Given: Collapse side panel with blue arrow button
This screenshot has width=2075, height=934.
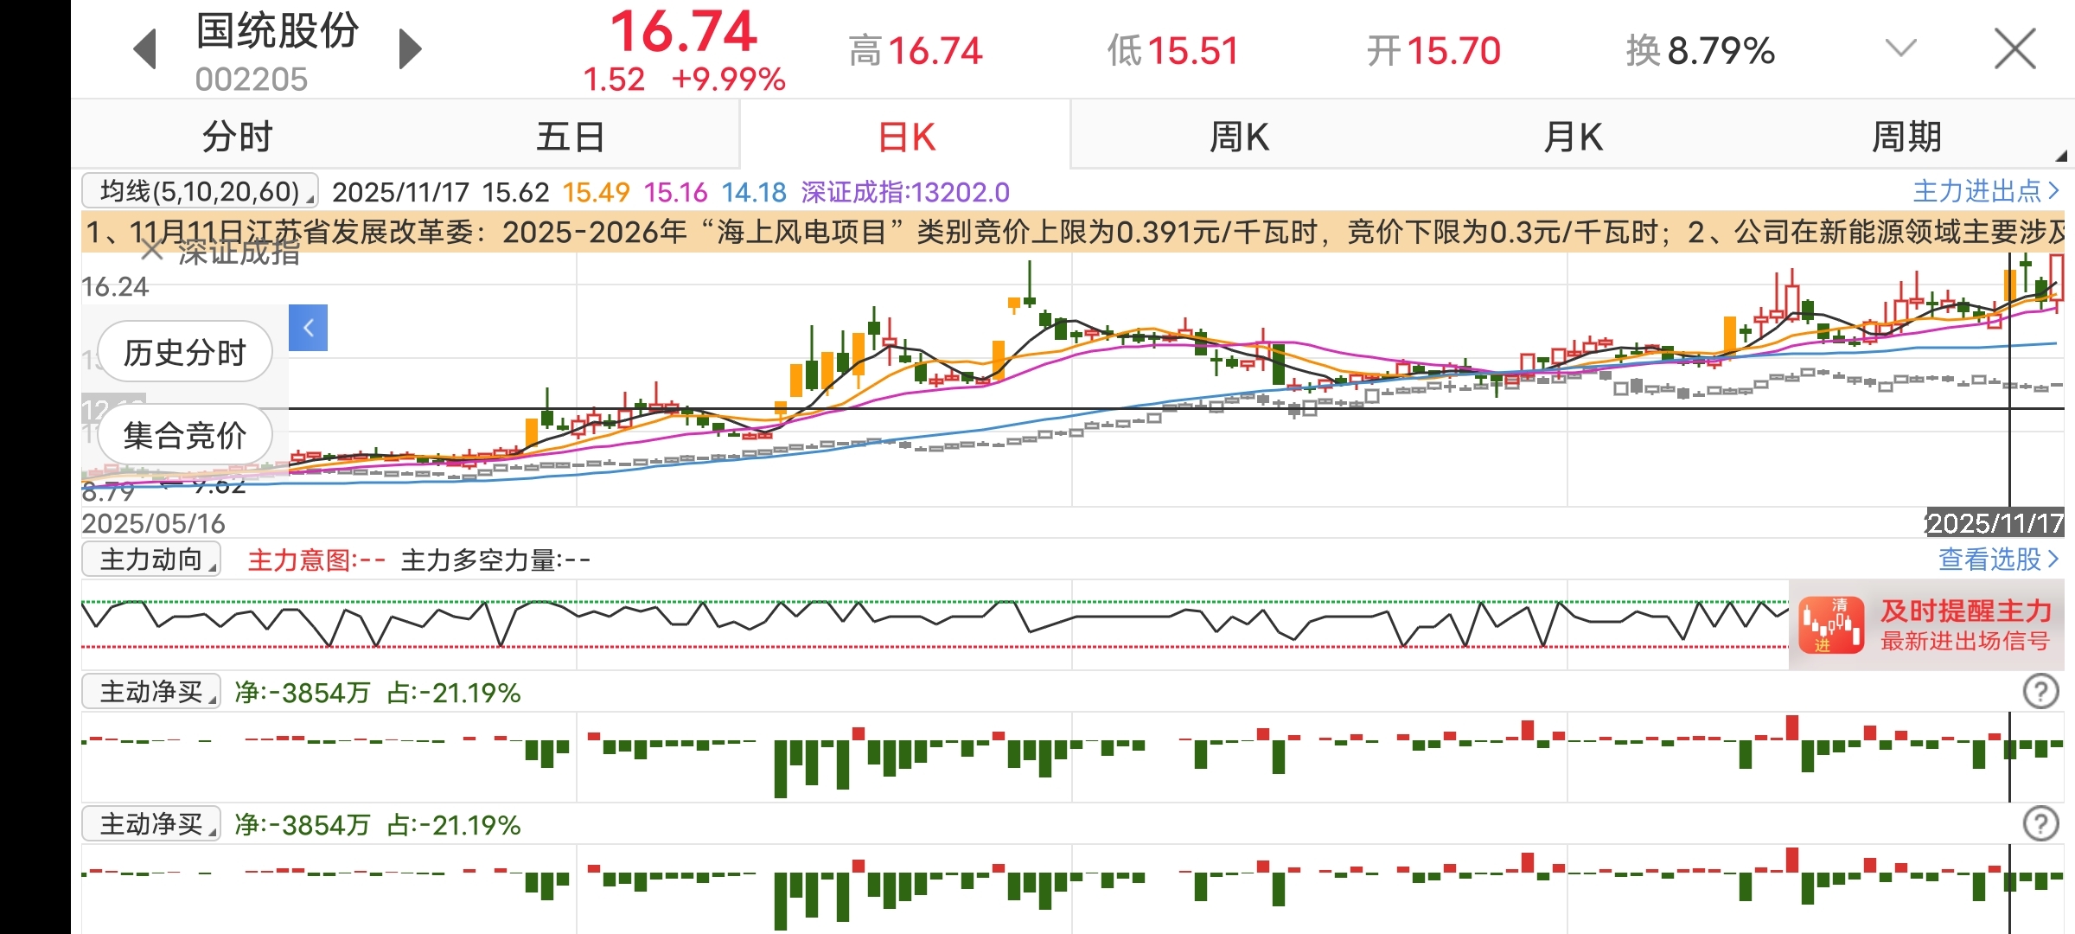Looking at the screenshot, I should [x=308, y=328].
